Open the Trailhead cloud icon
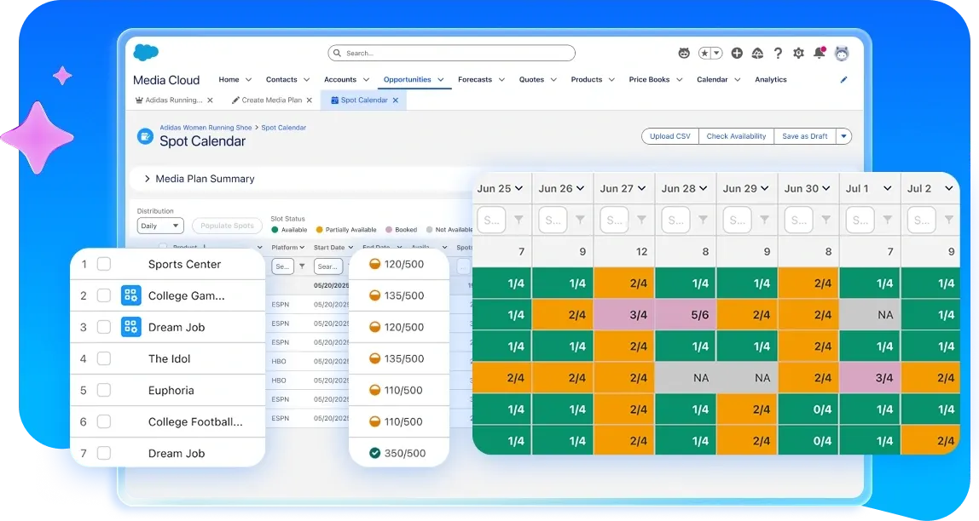 (x=757, y=54)
